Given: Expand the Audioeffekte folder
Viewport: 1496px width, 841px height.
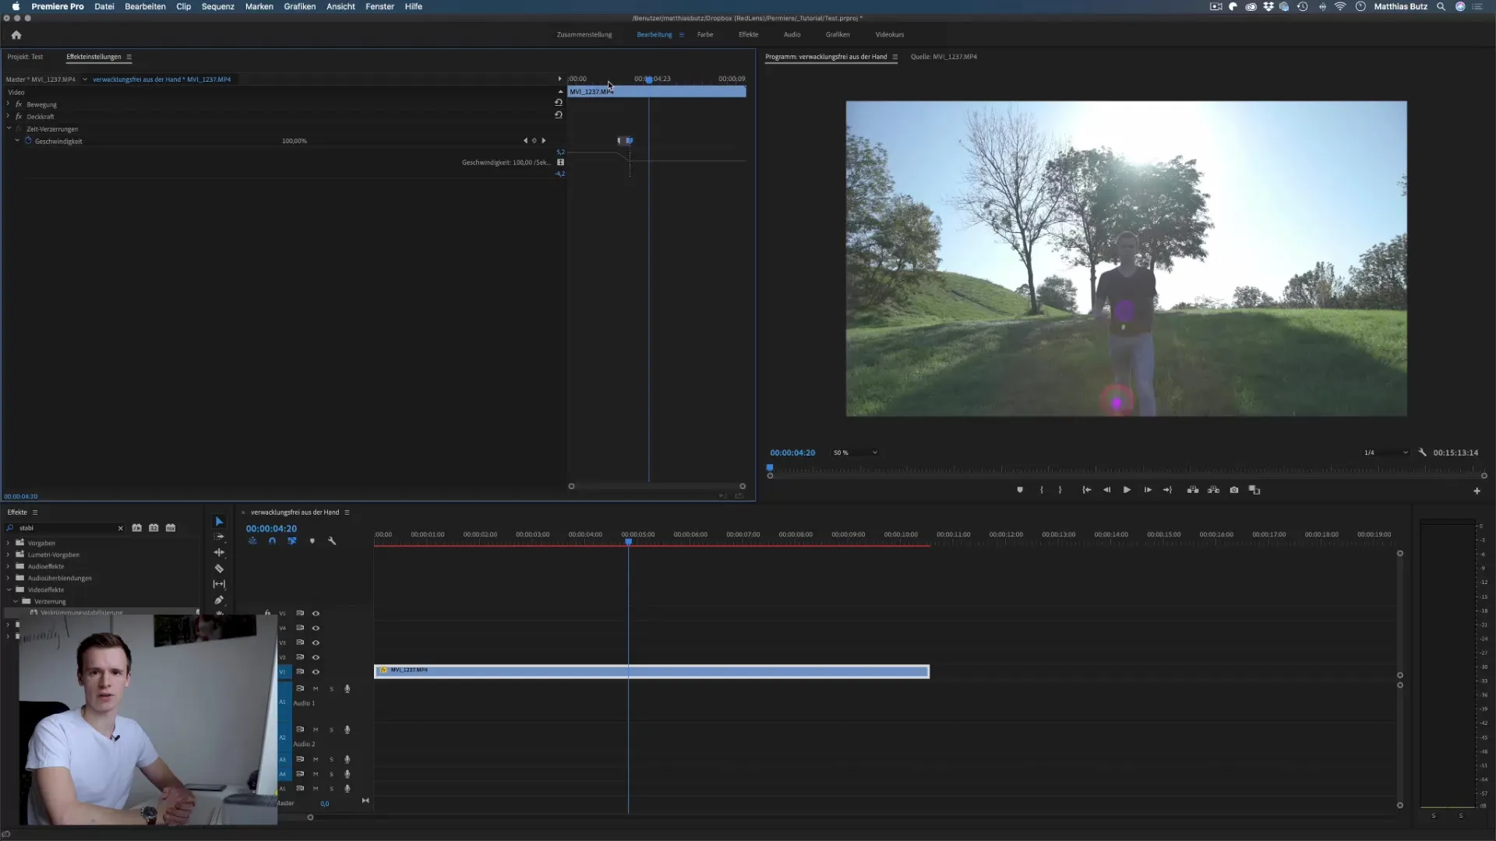Looking at the screenshot, I should pos(9,566).
